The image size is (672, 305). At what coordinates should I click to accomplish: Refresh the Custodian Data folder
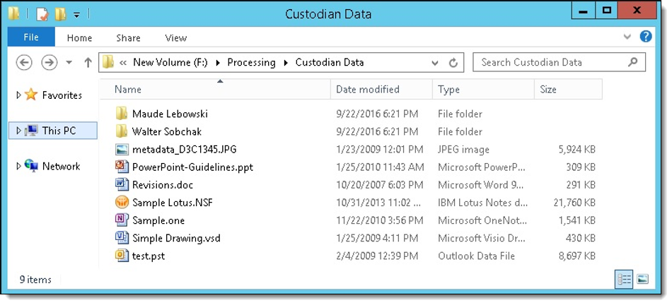click(453, 62)
